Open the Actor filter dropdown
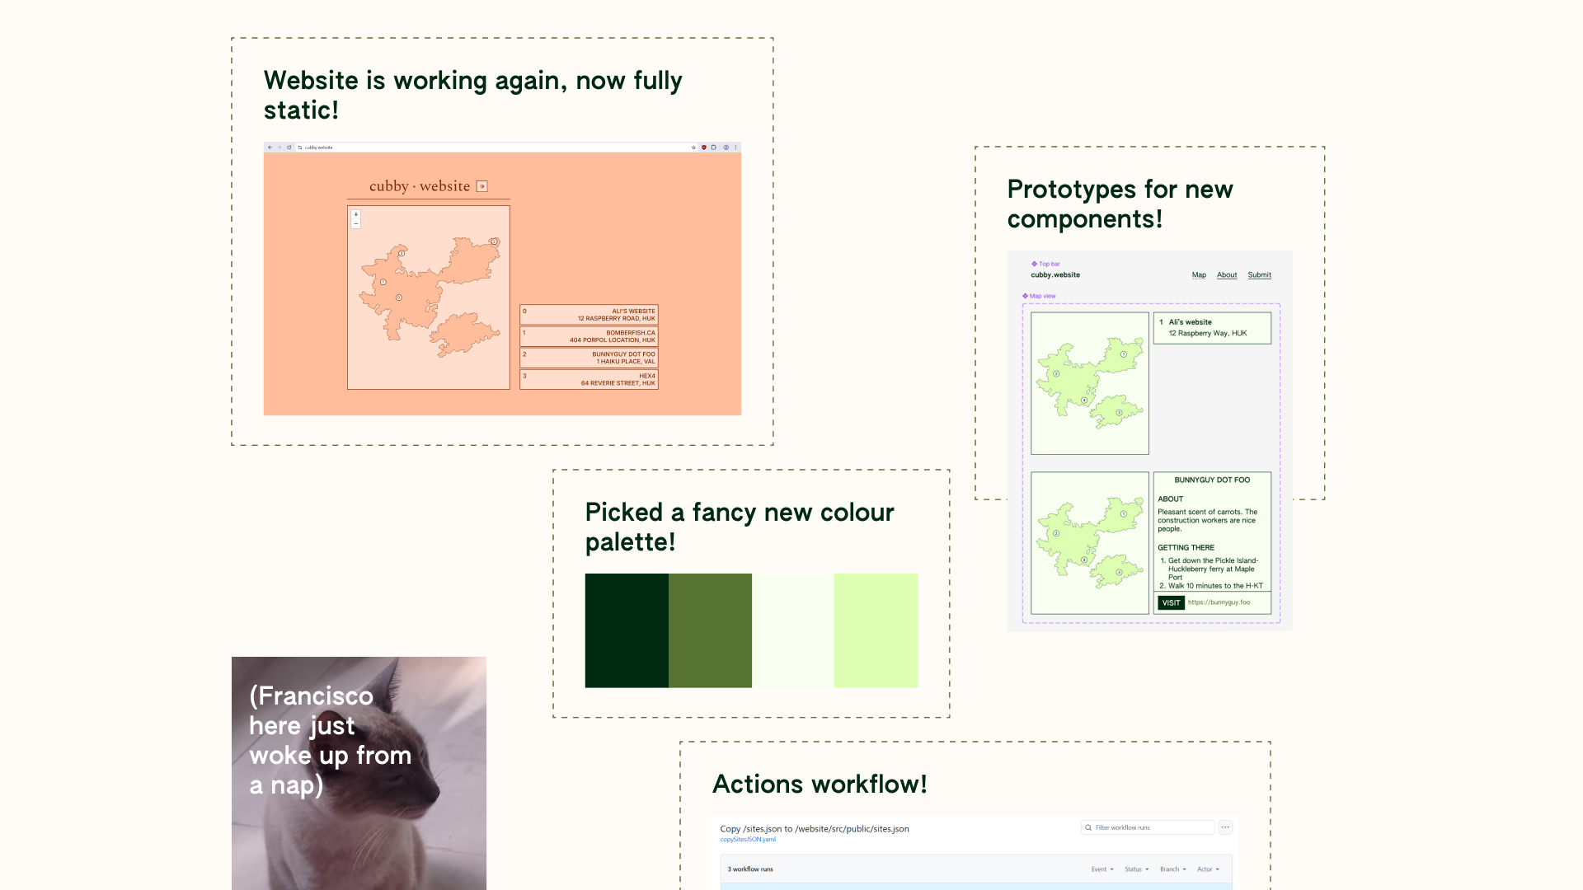The height and width of the screenshot is (890, 1583). pos(1208,869)
